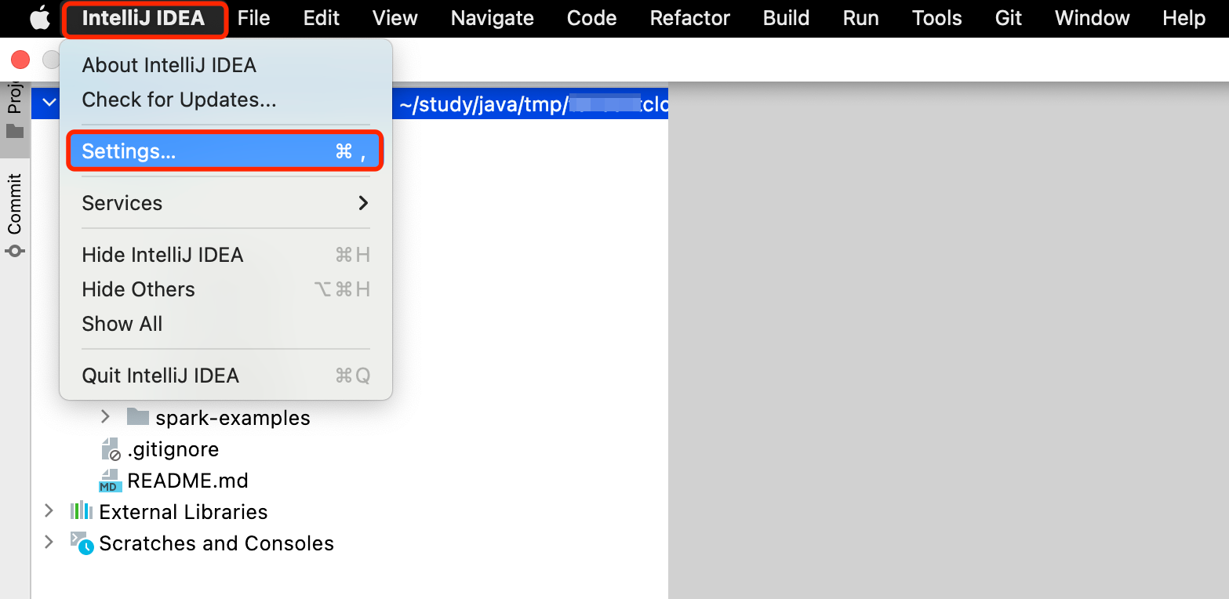This screenshot has height=599, width=1229.
Task: Click About IntelliJ IDEA
Action: coord(169,65)
